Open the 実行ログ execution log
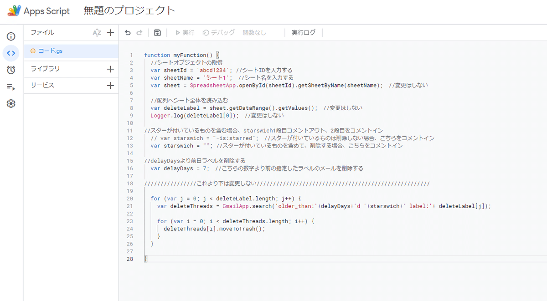 coord(303,33)
